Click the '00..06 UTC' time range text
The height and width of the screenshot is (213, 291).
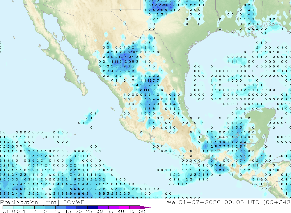pyautogui.click(x=242, y=202)
